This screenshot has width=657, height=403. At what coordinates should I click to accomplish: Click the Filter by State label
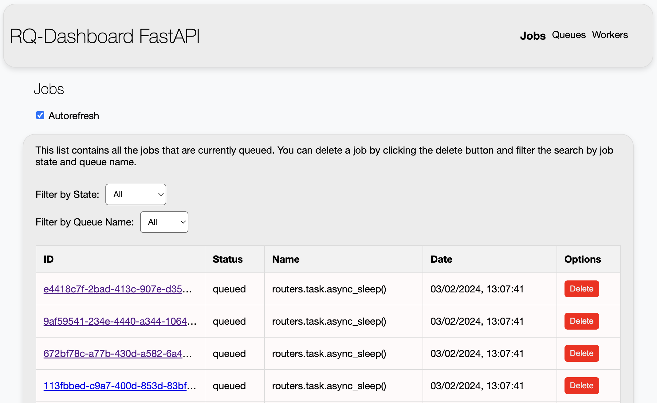(67, 194)
